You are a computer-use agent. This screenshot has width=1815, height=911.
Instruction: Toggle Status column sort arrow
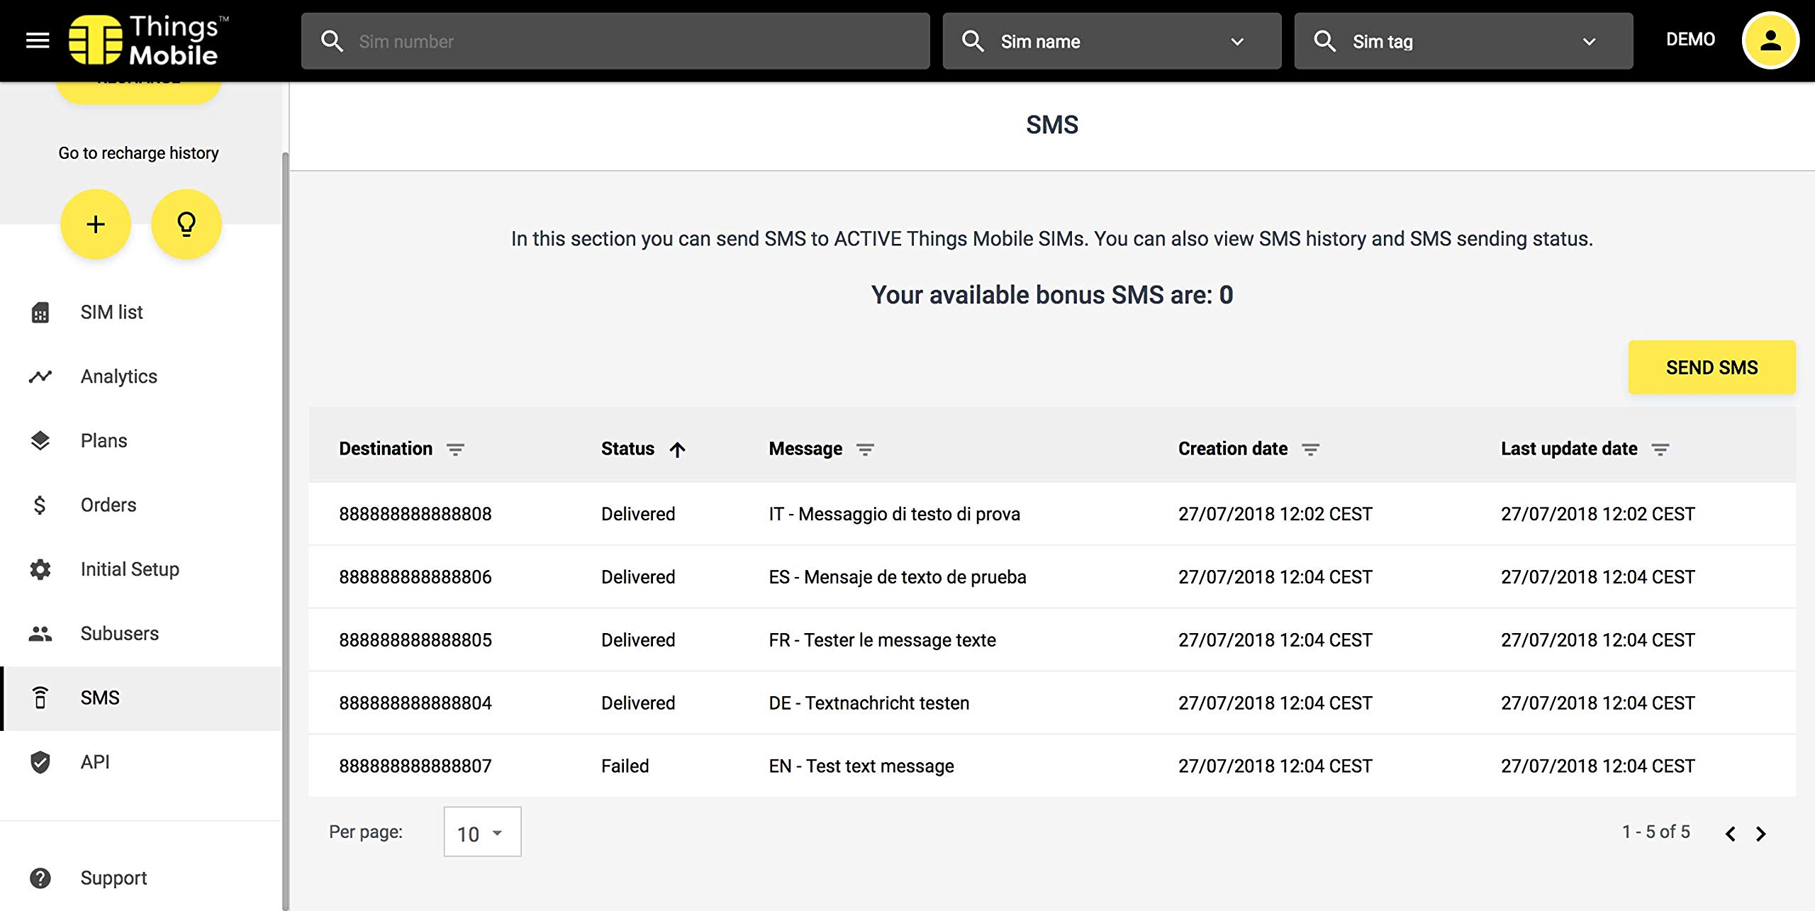(677, 449)
